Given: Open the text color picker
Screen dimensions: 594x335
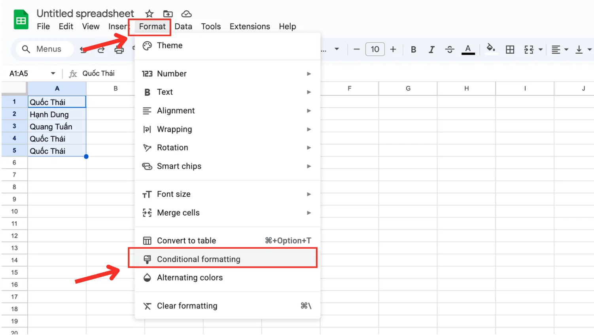Looking at the screenshot, I should point(468,49).
